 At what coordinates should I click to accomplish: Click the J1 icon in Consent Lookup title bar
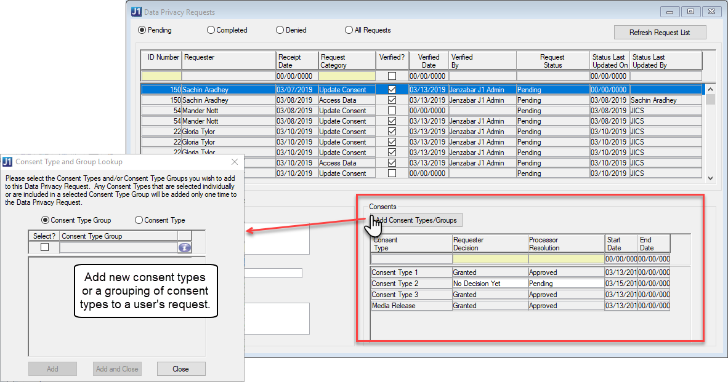[x=7, y=162]
